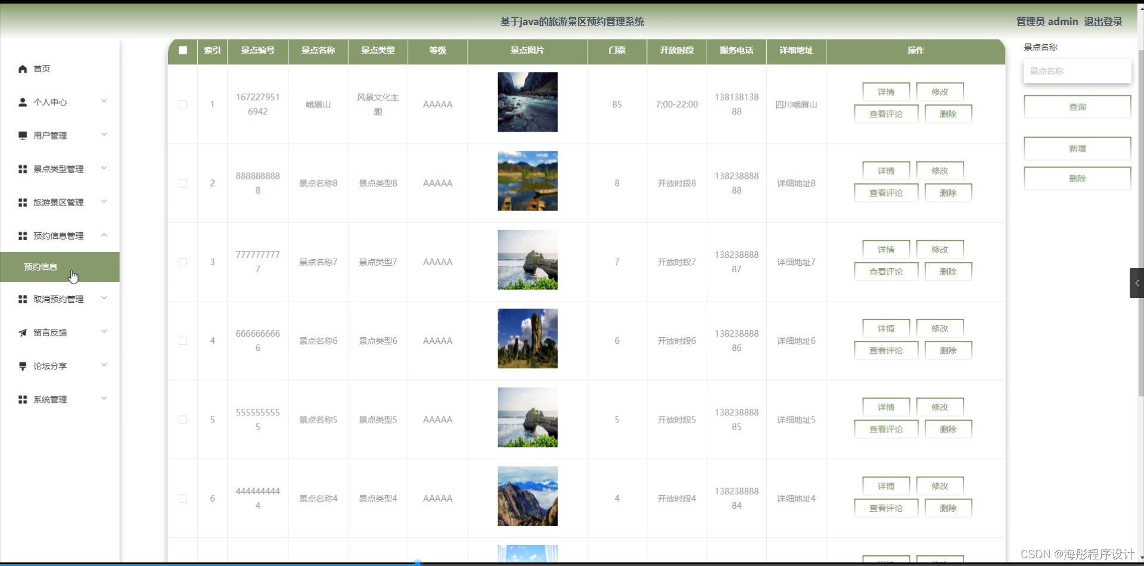Open the 景点名称4 mountain clouds thumbnail
Viewport: 1144px width, 566px height.
(527, 496)
